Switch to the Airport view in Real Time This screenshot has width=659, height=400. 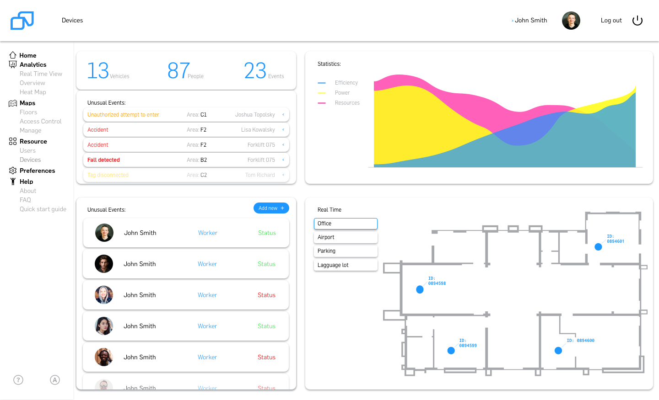coord(346,237)
